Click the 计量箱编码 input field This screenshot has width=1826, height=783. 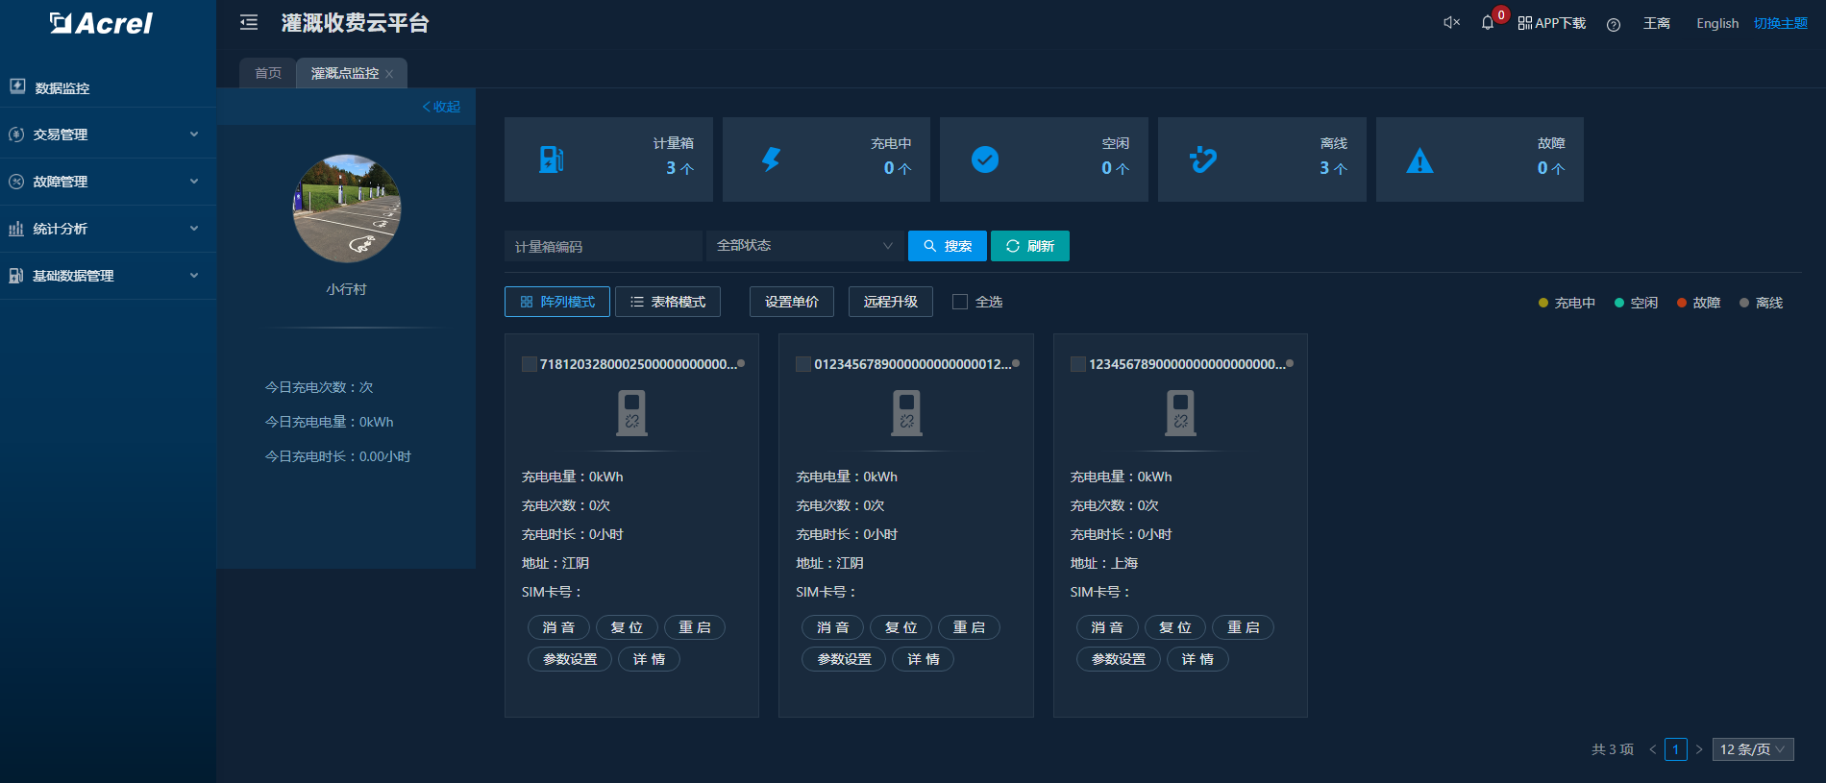(x=603, y=247)
